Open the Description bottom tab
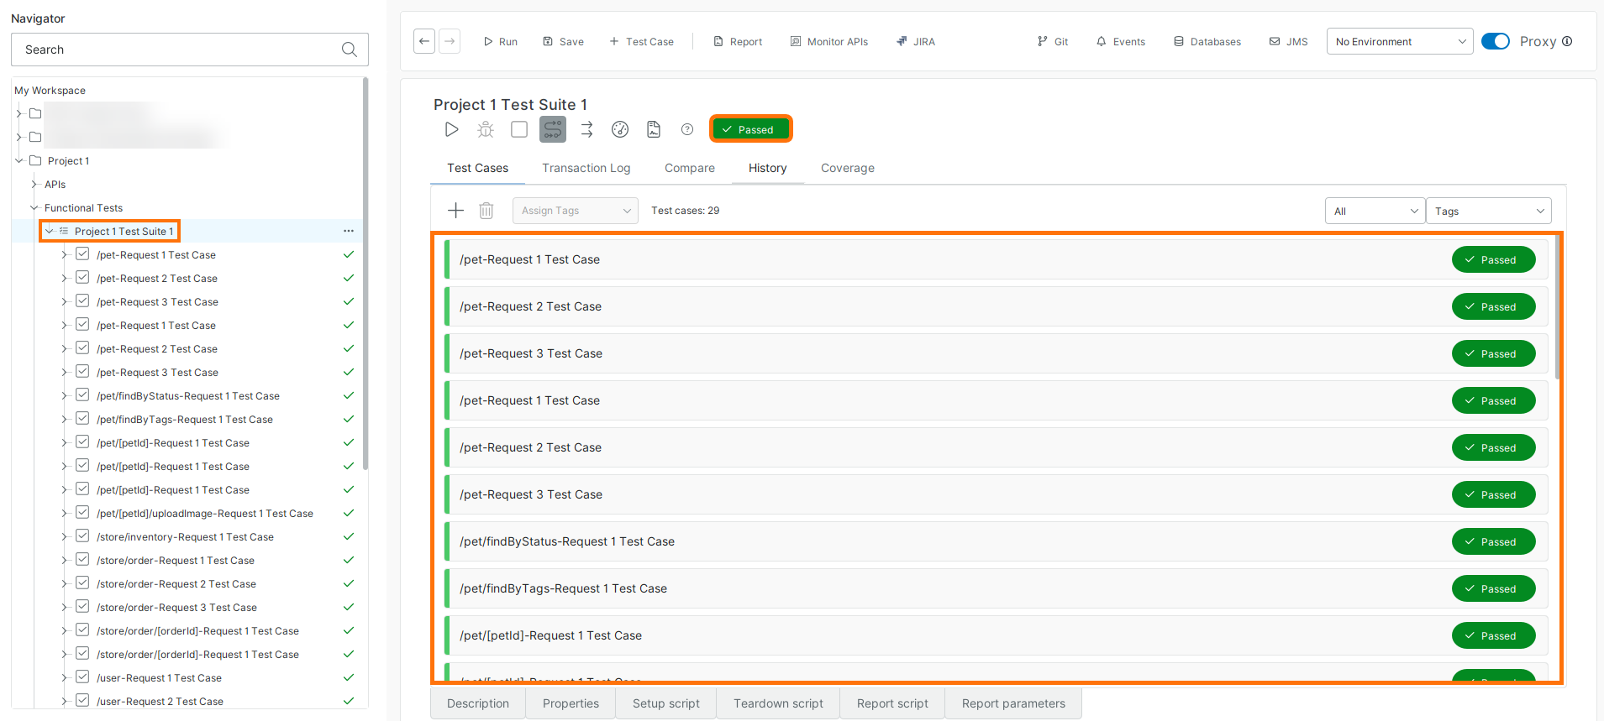 pos(478,703)
